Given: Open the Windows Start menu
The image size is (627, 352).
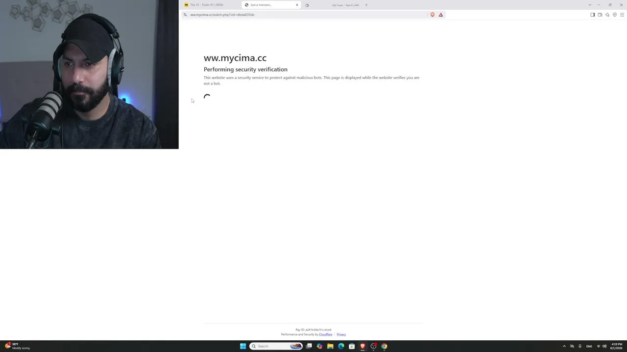Looking at the screenshot, I should [x=243, y=346].
